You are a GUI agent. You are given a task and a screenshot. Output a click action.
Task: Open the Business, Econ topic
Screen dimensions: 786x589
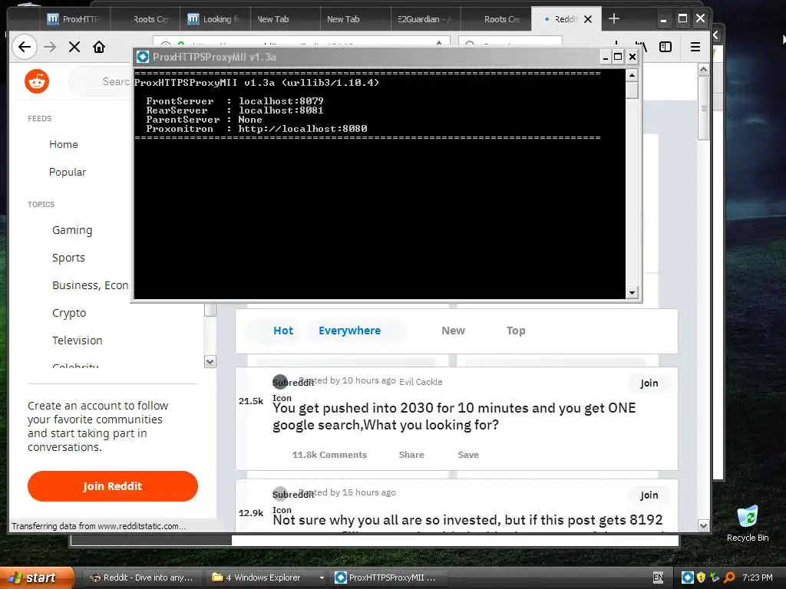click(91, 285)
